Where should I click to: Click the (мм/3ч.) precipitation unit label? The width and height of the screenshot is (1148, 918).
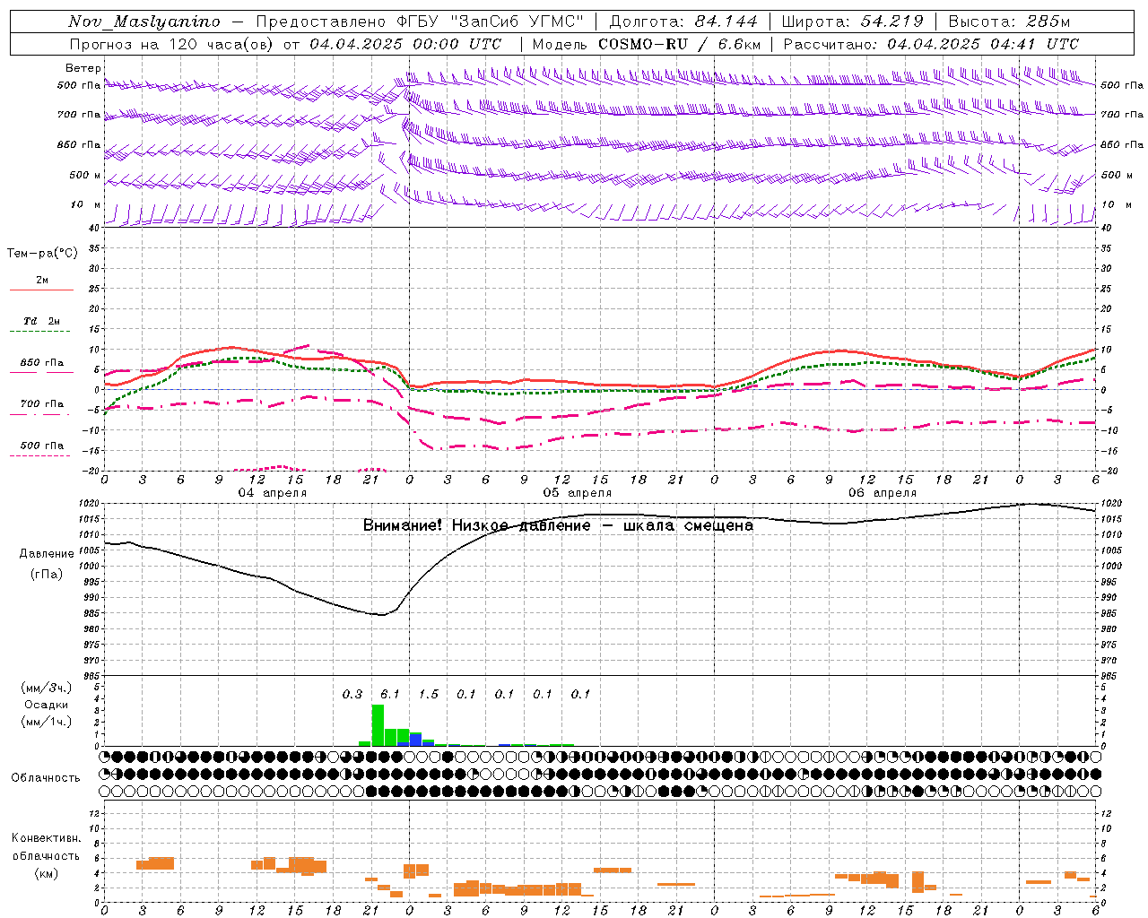click(46, 688)
